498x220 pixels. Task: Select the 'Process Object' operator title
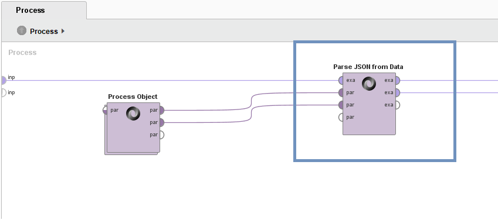[x=133, y=97]
